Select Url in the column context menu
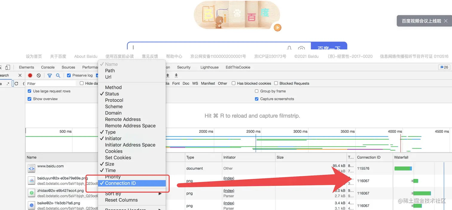 tap(132, 77)
